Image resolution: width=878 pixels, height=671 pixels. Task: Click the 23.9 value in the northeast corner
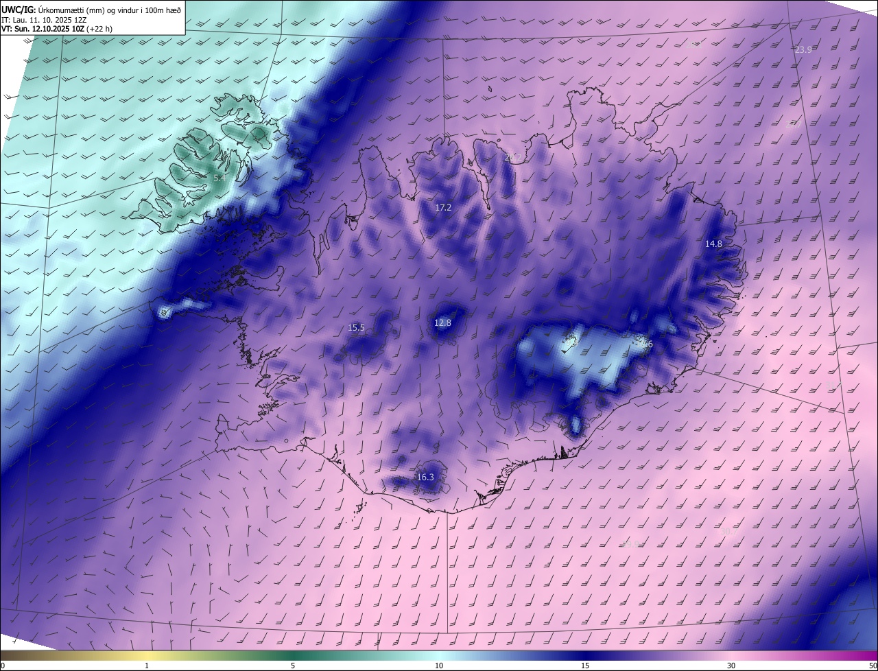803,49
